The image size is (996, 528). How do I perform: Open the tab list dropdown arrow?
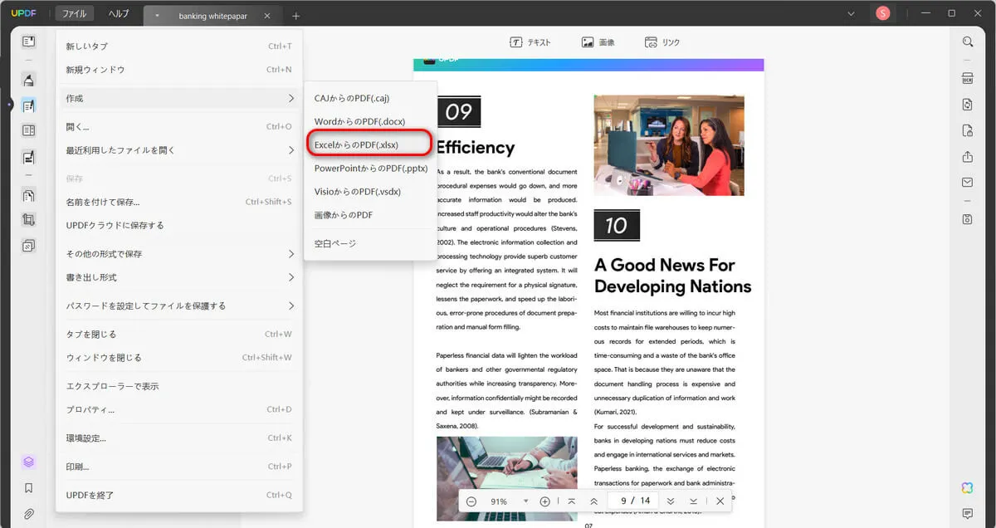(157, 16)
